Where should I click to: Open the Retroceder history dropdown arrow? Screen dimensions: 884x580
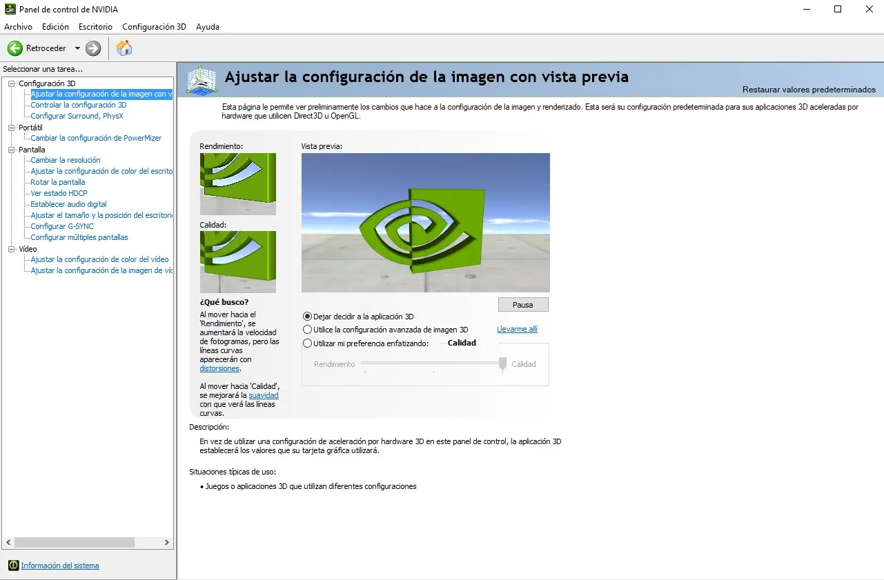77,48
